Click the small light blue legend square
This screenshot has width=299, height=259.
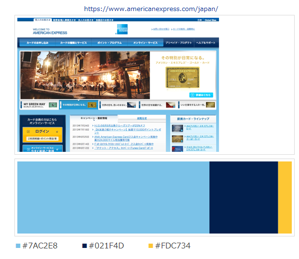coord(18,246)
